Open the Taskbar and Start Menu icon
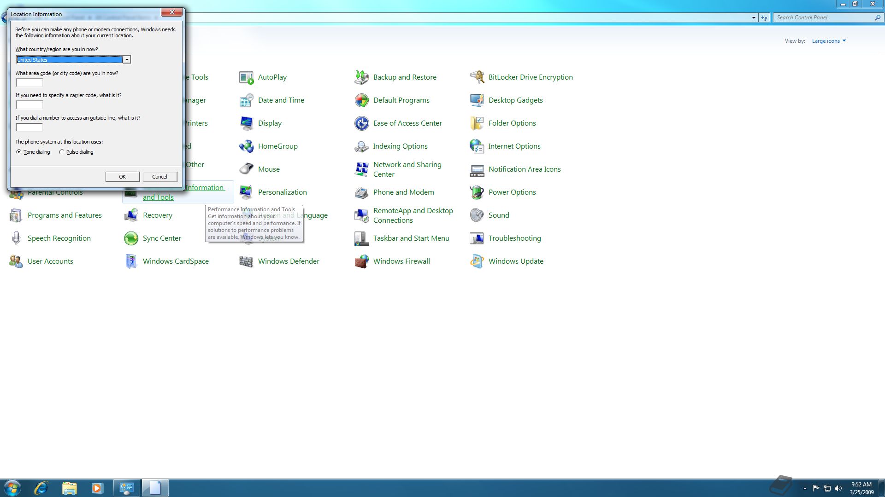This screenshot has height=497, width=885. [x=361, y=238]
